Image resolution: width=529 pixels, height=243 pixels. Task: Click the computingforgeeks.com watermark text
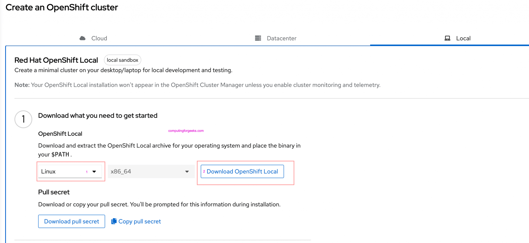click(186, 131)
